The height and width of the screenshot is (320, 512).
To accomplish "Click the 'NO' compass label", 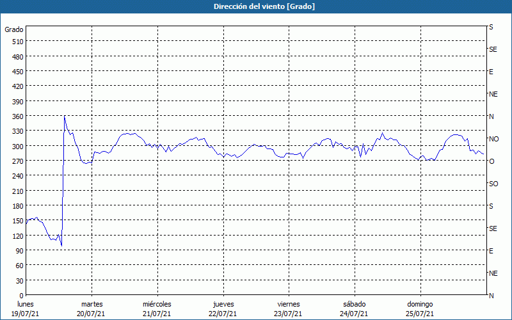I will pos(493,139).
